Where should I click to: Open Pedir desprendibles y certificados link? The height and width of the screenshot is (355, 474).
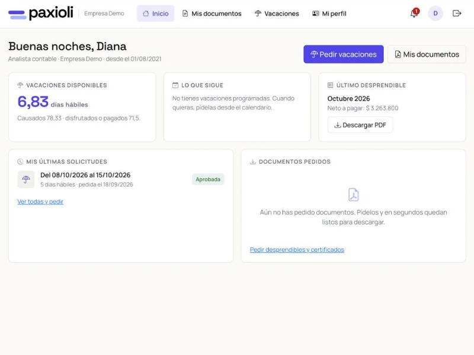(297, 250)
